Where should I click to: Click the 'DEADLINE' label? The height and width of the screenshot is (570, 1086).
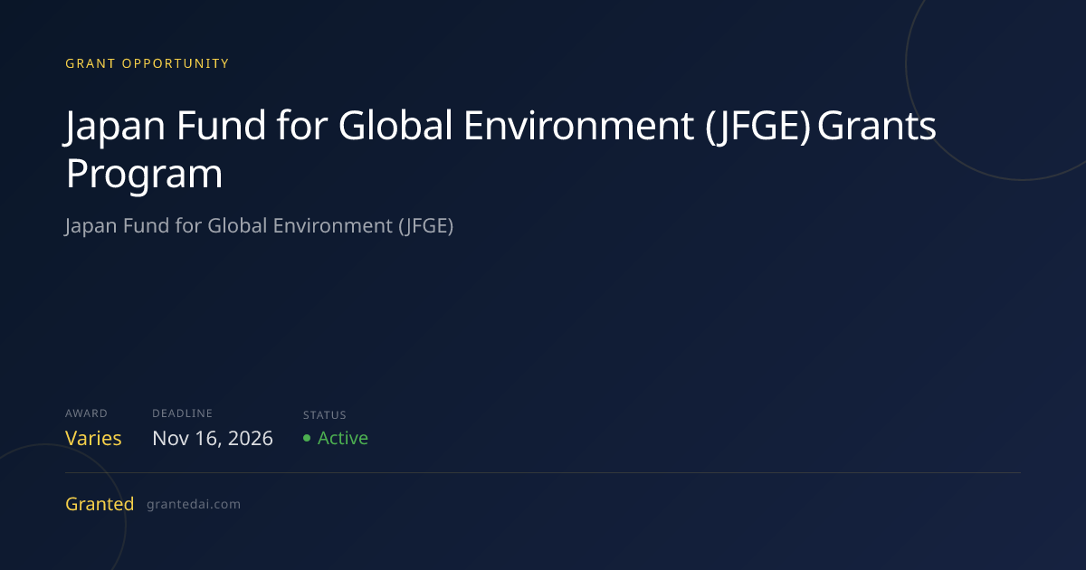(x=183, y=413)
